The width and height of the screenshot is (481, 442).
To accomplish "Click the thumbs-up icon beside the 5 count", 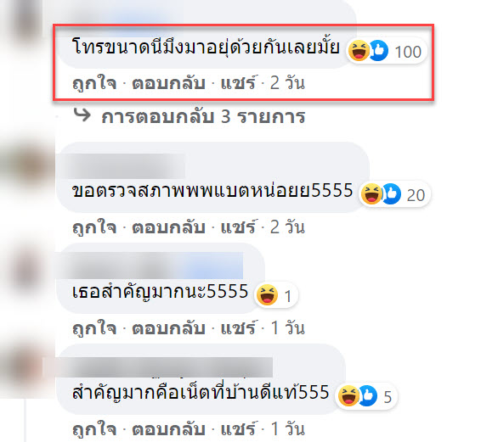I will [368, 395].
